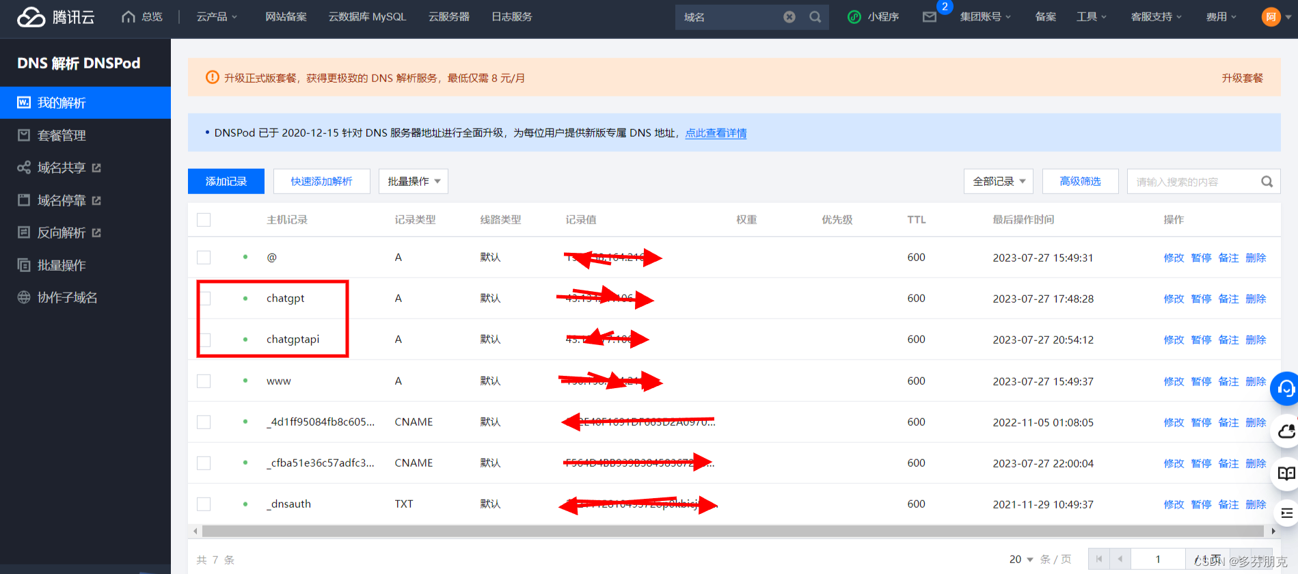Image resolution: width=1298 pixels, height=574 pixels.
Task: Go to the previous page arrow
Action: [1120, 558]
